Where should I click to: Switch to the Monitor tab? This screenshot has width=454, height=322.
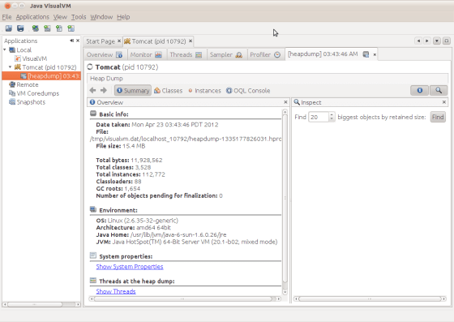point(146,54)
